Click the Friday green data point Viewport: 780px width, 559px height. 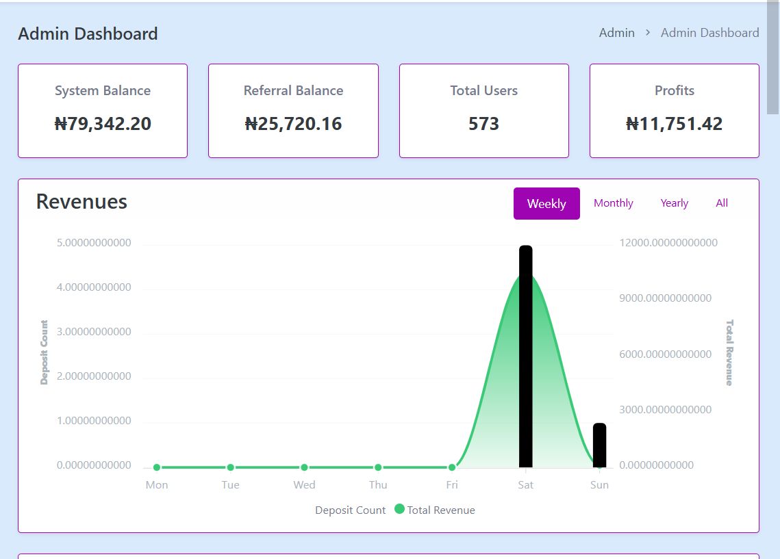click(452, 467)
